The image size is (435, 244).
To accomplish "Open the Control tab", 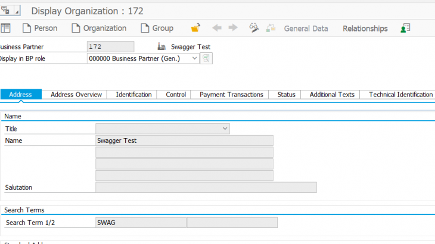I will pyautogui.click(x=176, y=95).
